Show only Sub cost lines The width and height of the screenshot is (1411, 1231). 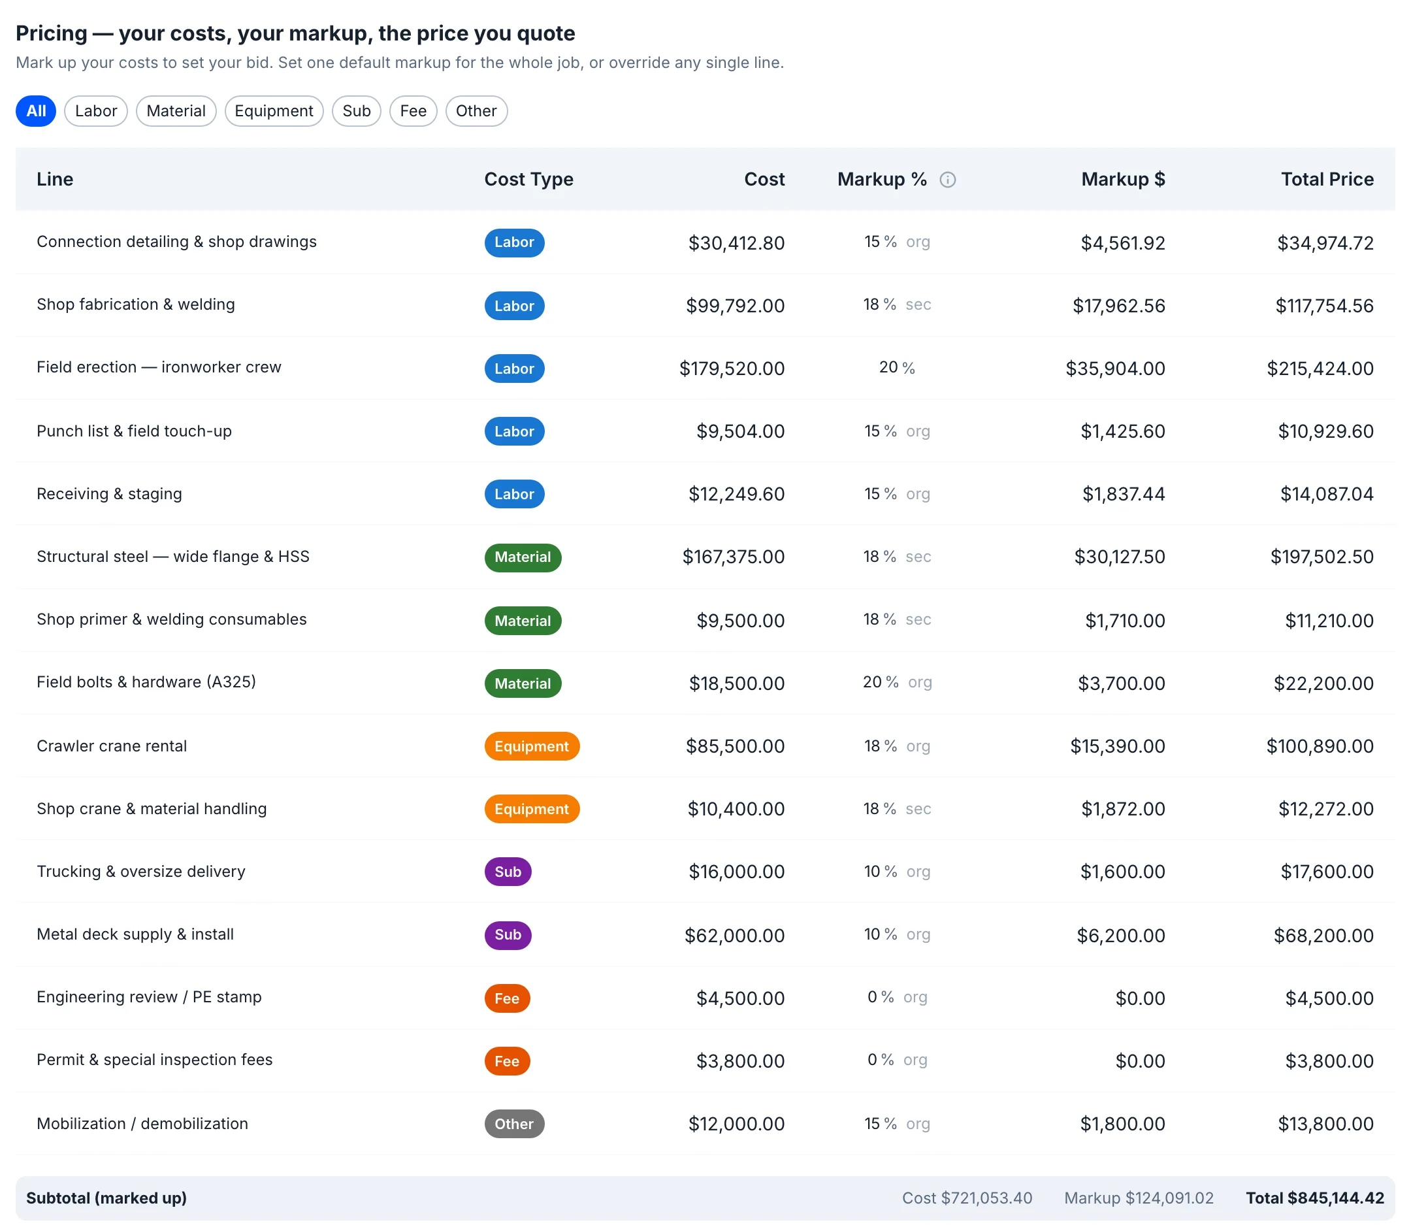357,111
